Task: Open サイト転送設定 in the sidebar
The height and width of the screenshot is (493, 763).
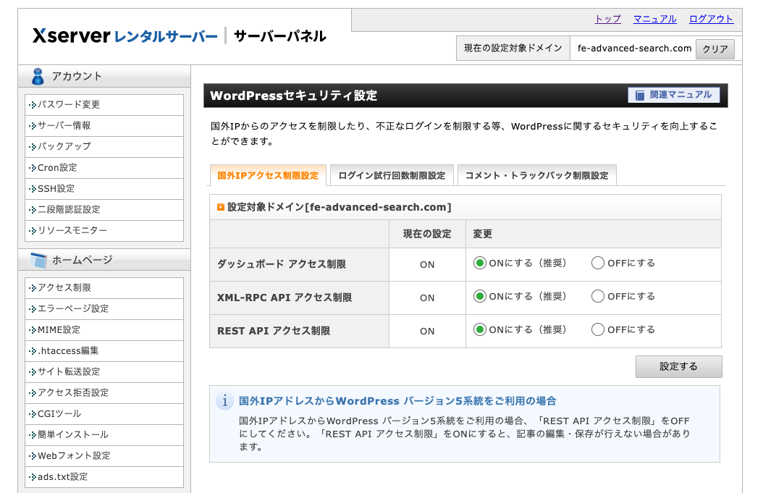Action: click(x=104, y=371)
